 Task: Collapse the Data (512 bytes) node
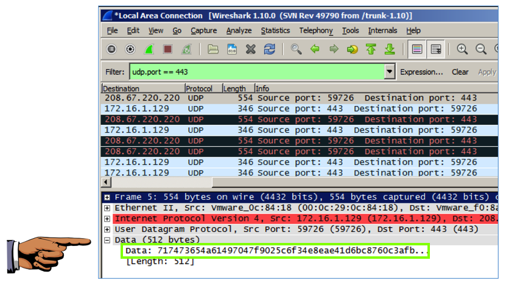pos(107,241)
